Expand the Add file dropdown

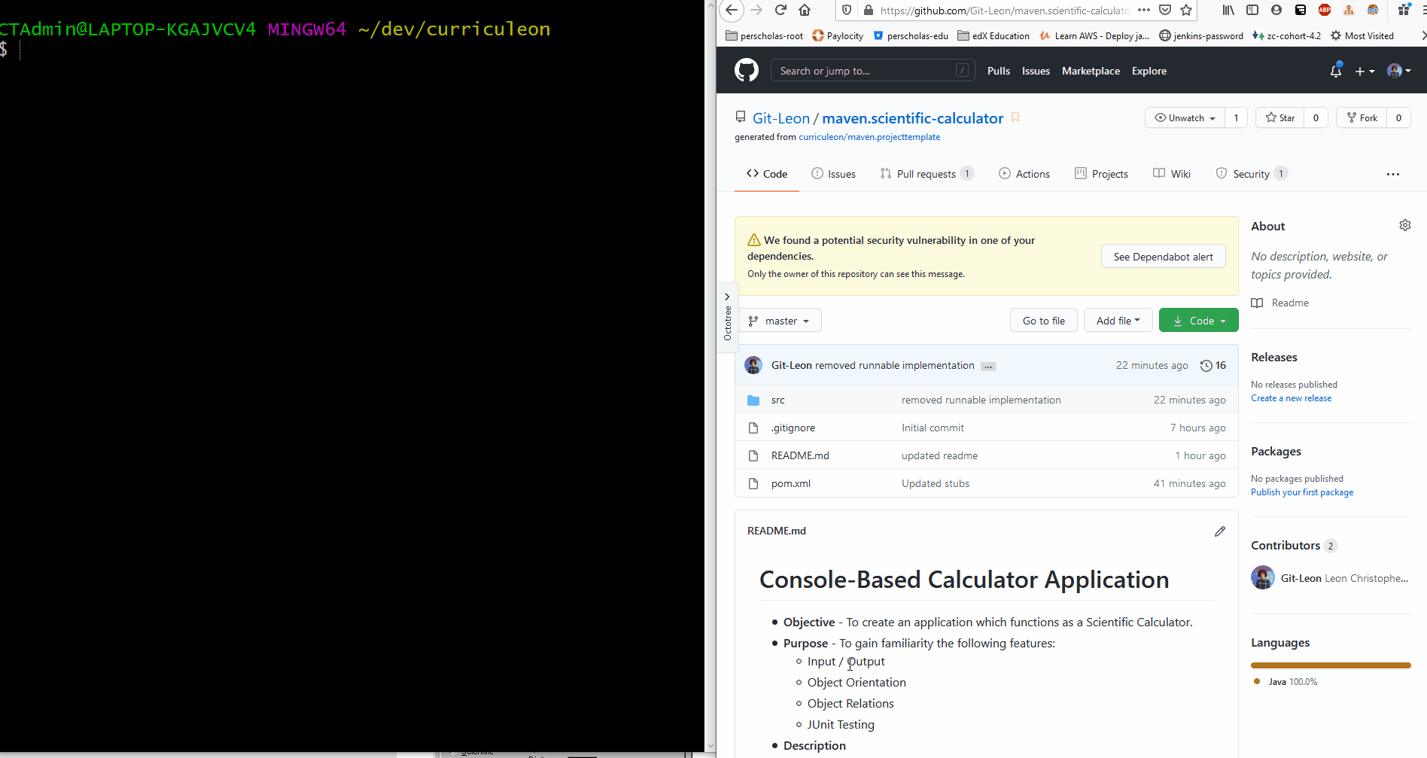[x=1118, y=320]
